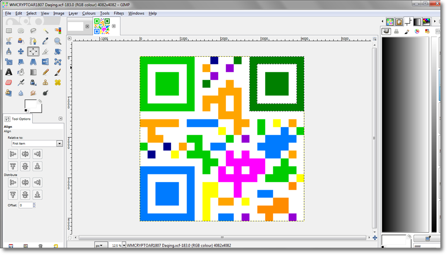Click Align left edge button
This screenshot has width=447, height=255.
tap(13, 154)
